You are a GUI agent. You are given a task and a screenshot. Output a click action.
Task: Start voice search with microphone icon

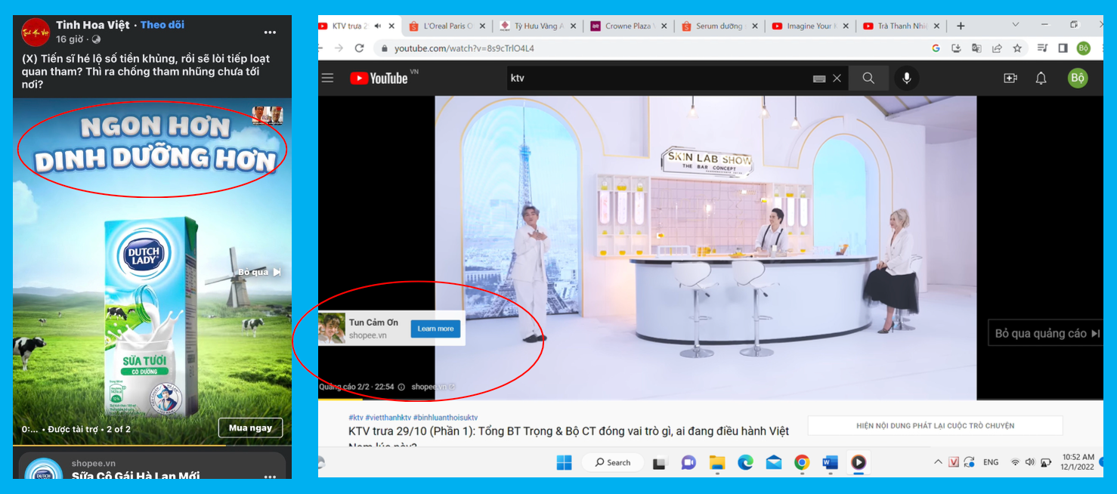[x=906, y=78]
